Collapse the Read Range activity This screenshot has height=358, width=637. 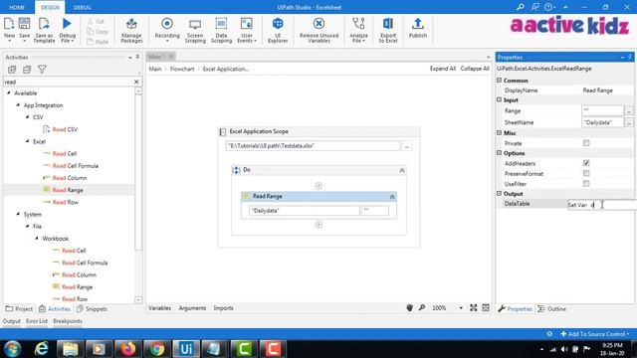point(392,197)
